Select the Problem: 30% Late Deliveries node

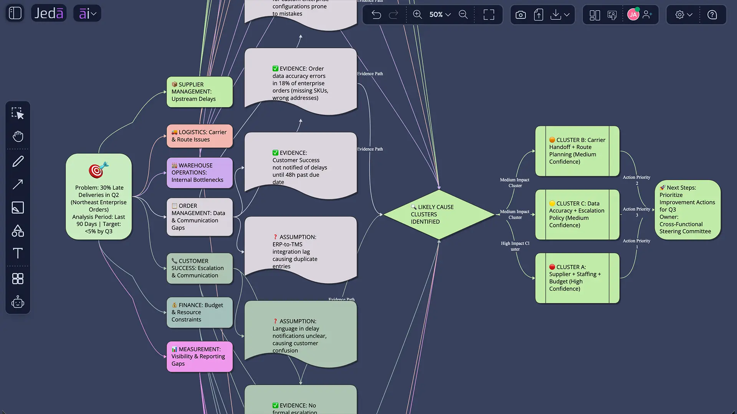[99, 197]
